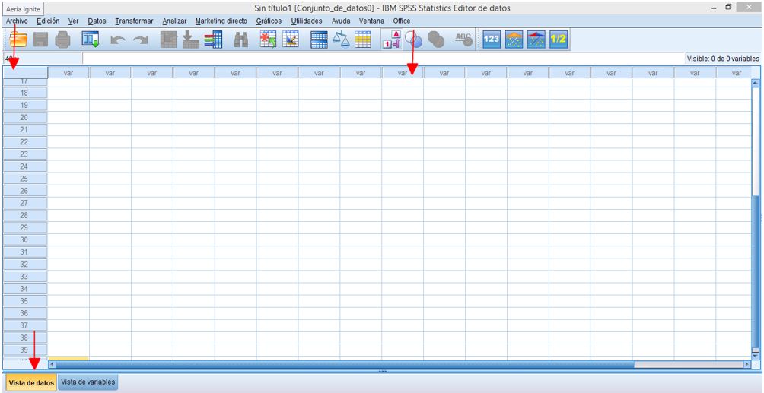The height and width of the screenshot is (393, 764).
Task: Click the vertical scrollbar down arrow
Action: point(756,356)
